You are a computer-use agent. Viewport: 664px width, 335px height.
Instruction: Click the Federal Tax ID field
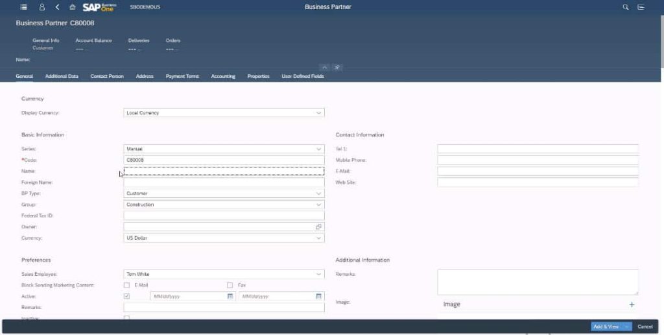224,216
